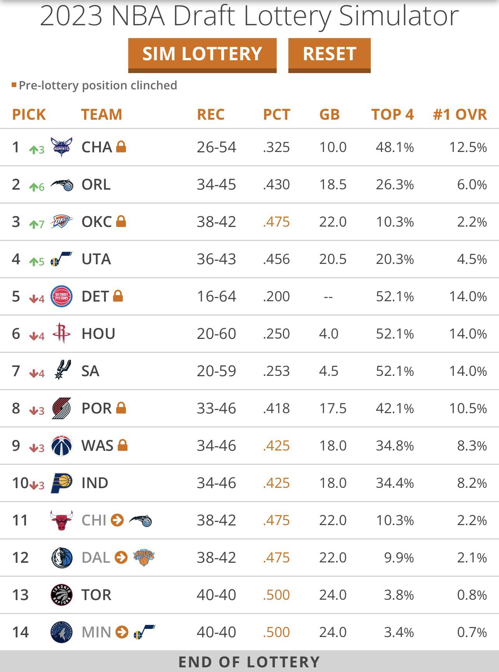
Task: Click the orange arrow beside DAL
Action: [x=121, y=557]
